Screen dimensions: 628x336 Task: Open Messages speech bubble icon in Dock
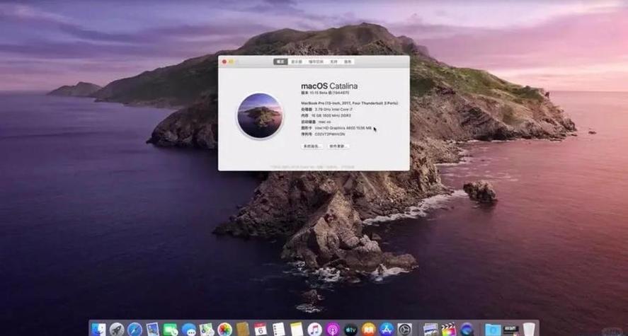point(188,330)
